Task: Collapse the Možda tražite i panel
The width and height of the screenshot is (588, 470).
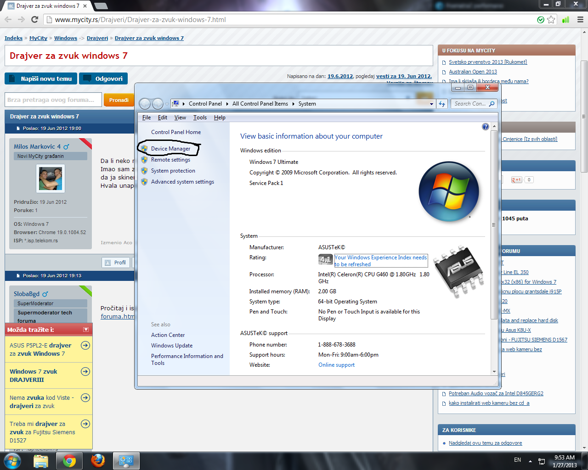Action: click(x=86, y=330)
